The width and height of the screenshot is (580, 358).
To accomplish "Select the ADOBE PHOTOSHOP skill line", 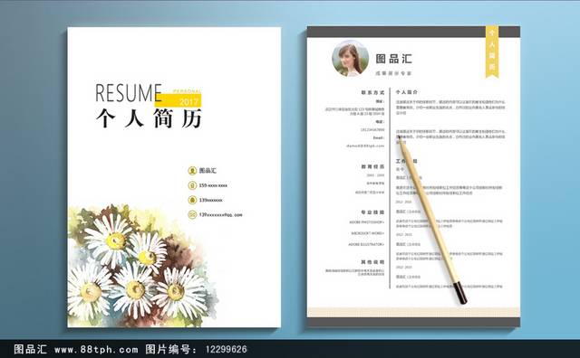I will [366, 222].
